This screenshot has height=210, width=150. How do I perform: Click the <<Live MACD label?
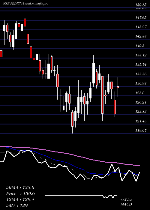[x=126, y=202]
